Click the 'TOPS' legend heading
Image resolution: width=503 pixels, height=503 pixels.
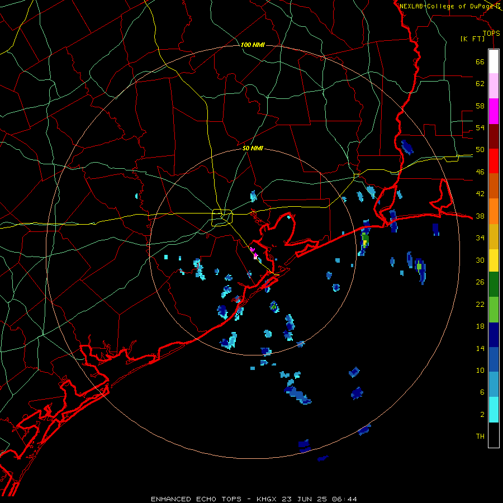point(491,34)
